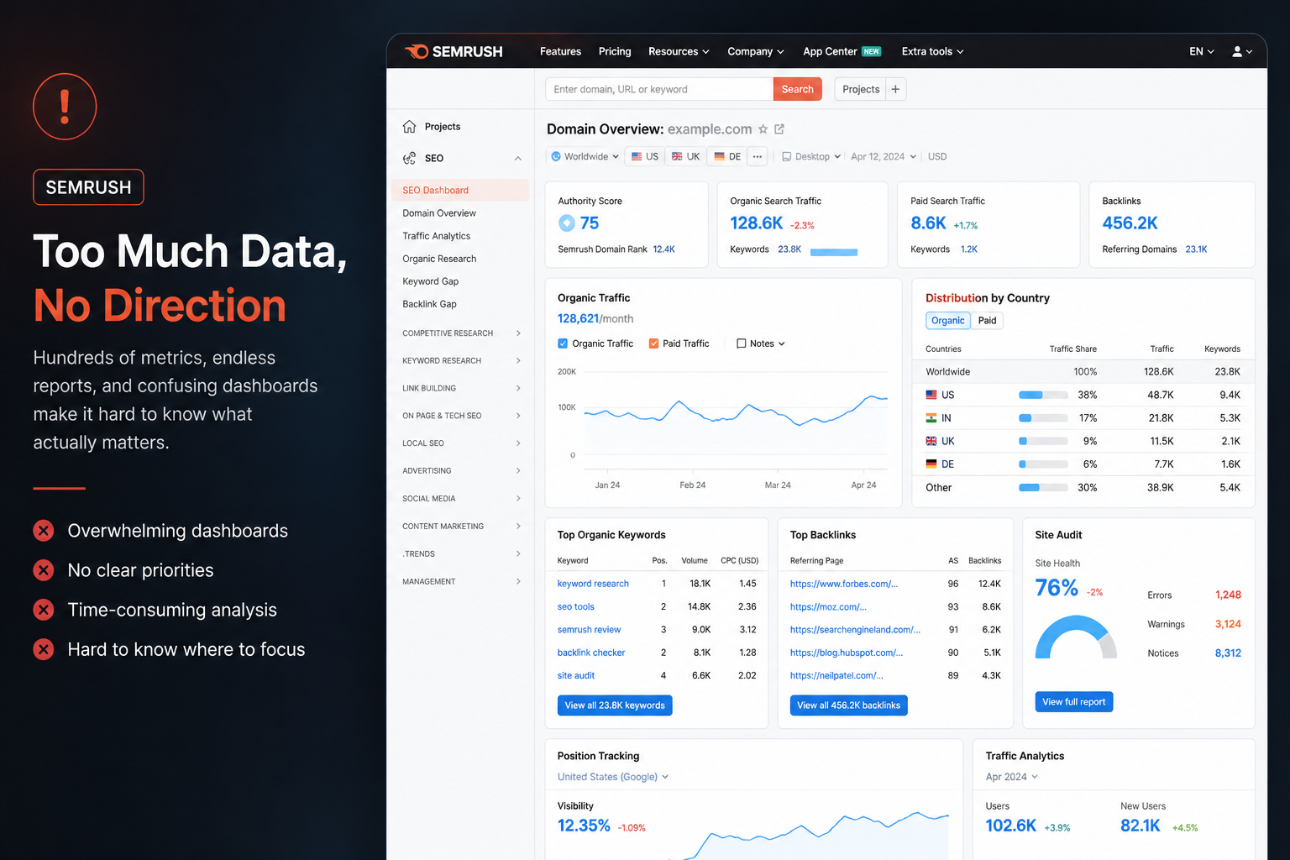Expand the Management section
Screen dimensions: 1290x860
point(461,582)
